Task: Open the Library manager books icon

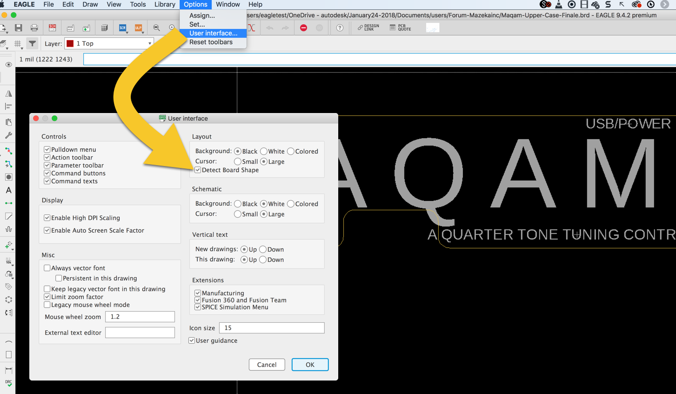Action: [104, 27]
